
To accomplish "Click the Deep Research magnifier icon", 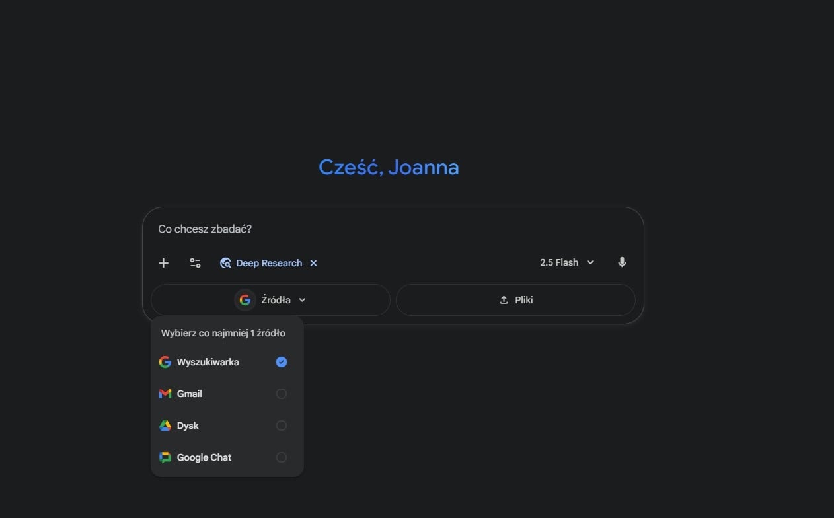I will pos(225,263).
